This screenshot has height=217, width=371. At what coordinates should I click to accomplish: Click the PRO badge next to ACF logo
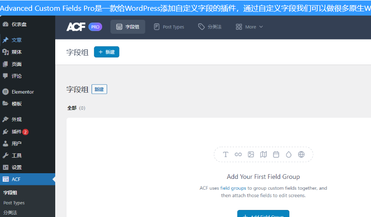(x=95, y=27)
